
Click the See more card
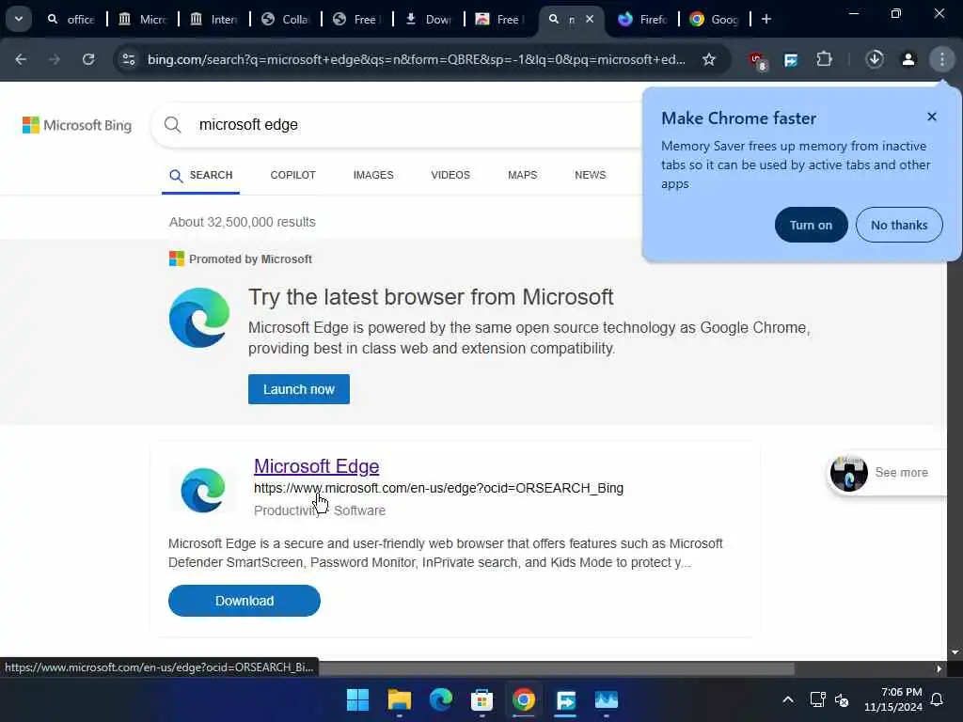pyautogui.click(x=887, y=473)
